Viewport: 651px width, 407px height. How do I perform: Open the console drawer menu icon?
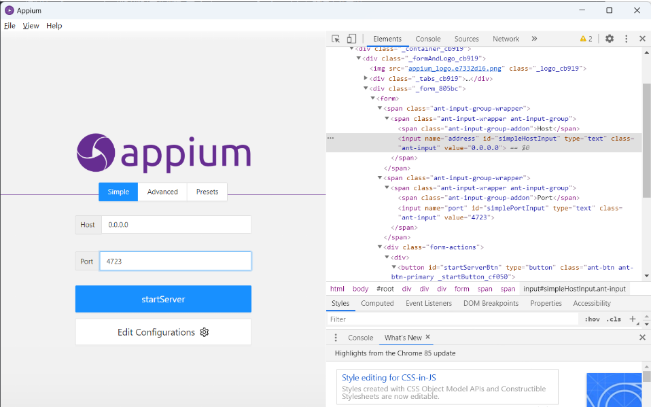click(334, 337)
